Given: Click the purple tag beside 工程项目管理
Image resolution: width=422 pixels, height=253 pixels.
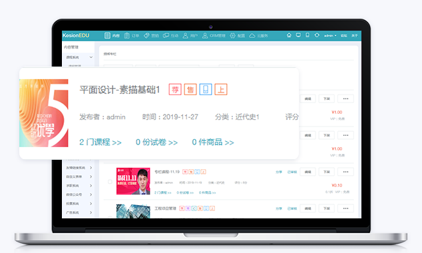Looking at the screenshot, I should pos(188,208).
